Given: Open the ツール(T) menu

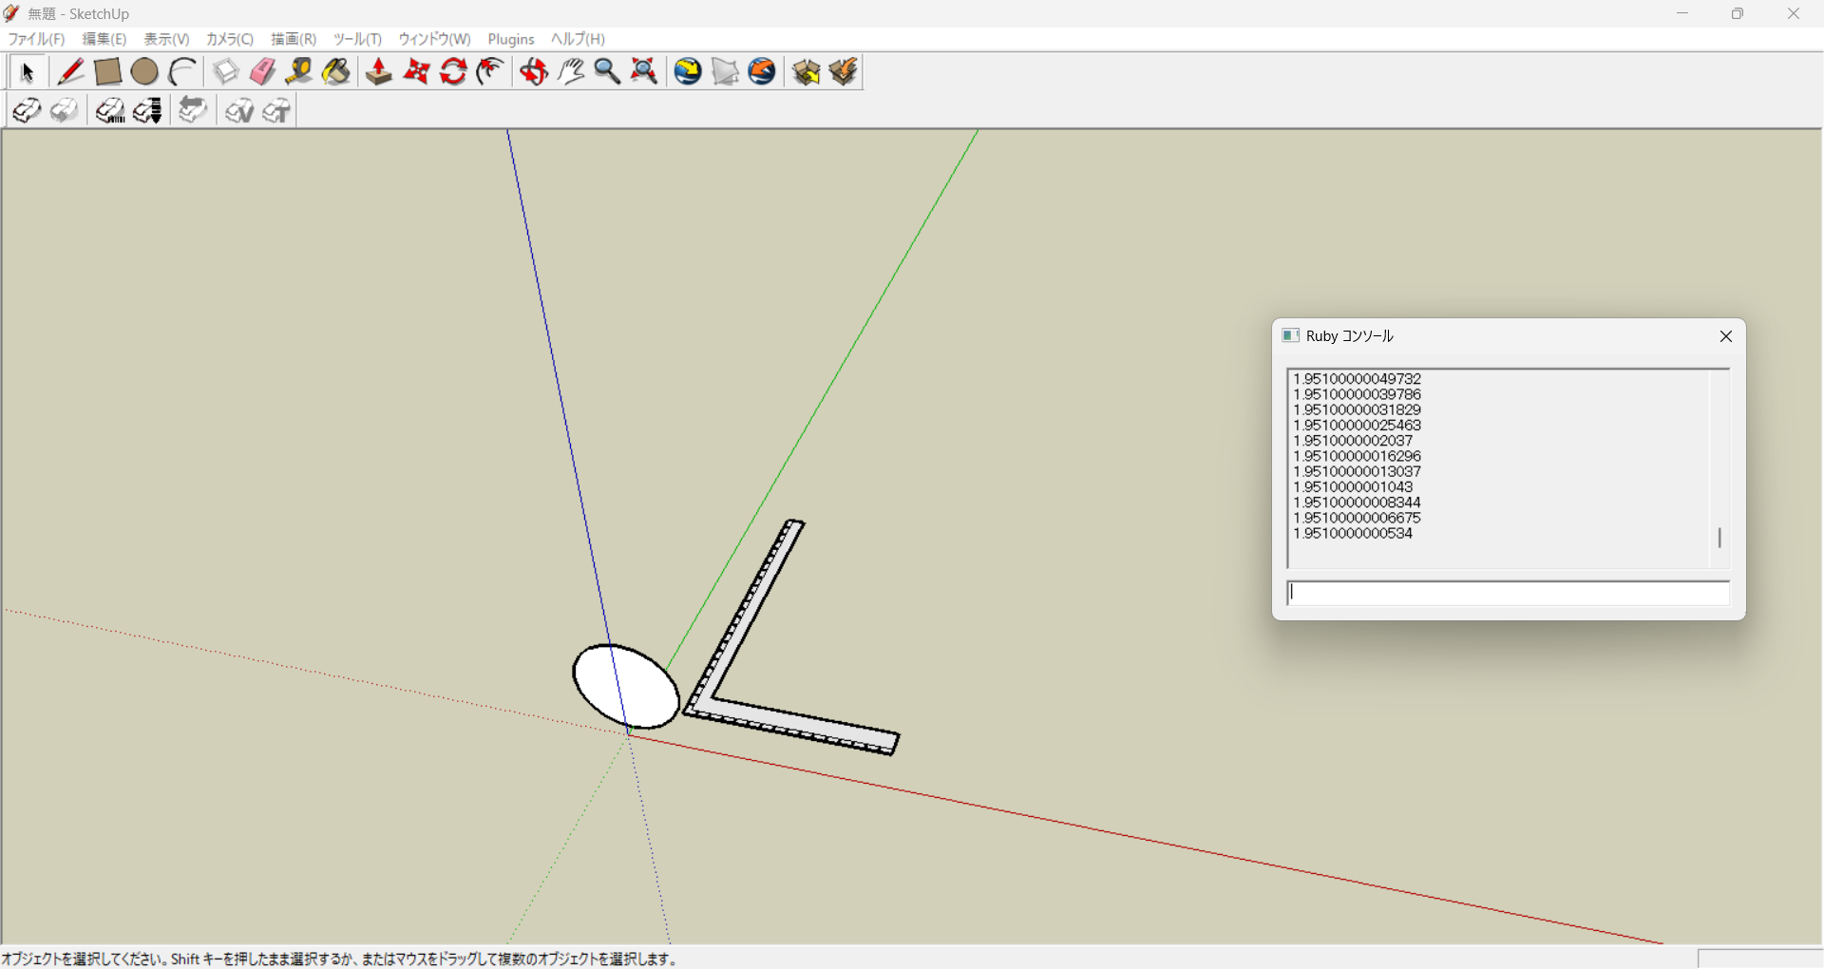Looking at the screenshot, I should click(x=357, y=39).
